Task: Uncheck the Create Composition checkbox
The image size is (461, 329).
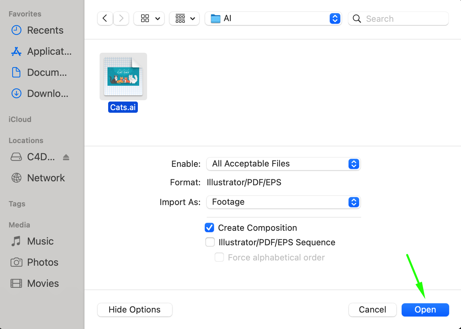Action: (209, 228)
